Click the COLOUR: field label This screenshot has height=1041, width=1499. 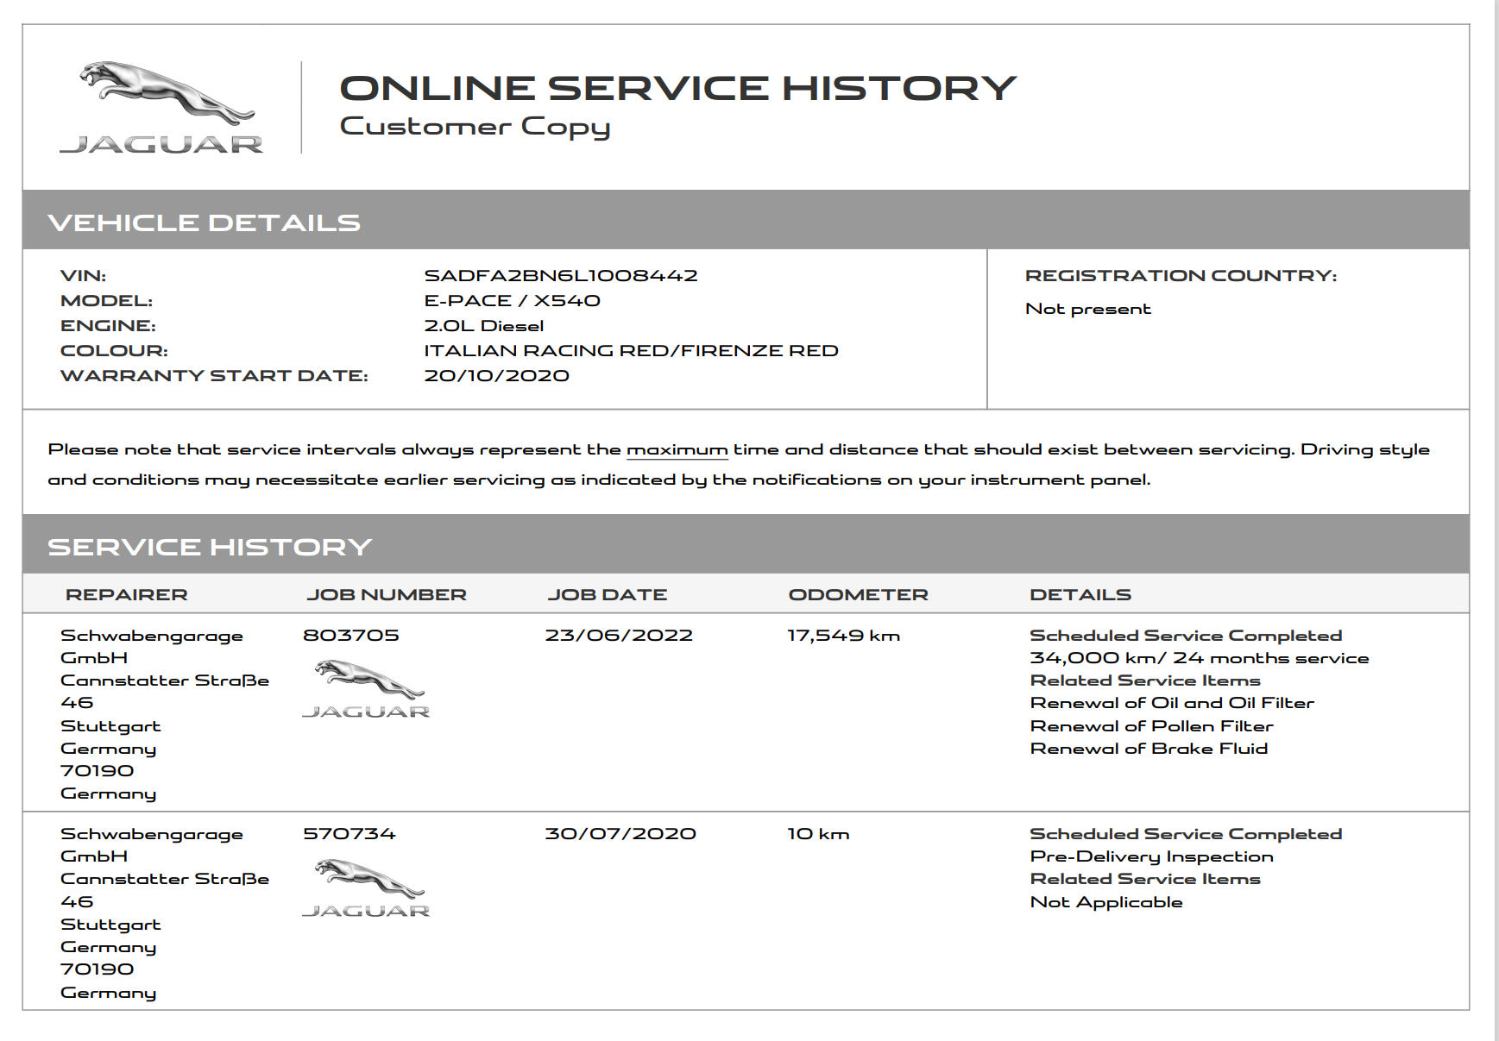[x=114, y=350]
